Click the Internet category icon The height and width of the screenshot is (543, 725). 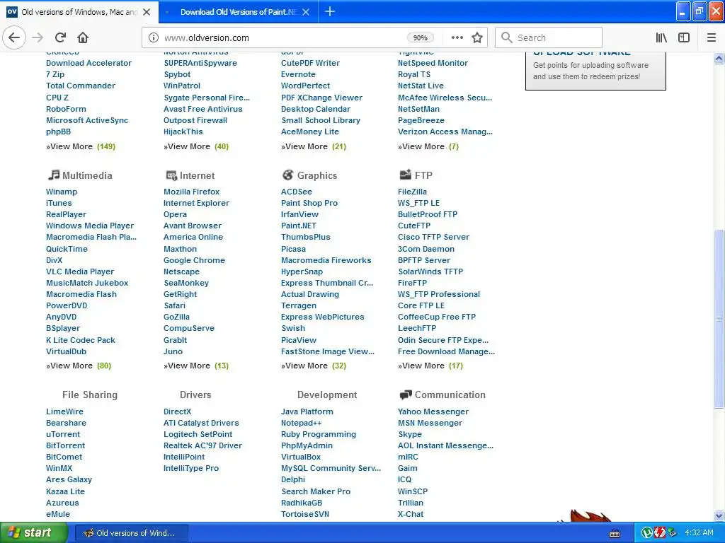tap(171, 175)
